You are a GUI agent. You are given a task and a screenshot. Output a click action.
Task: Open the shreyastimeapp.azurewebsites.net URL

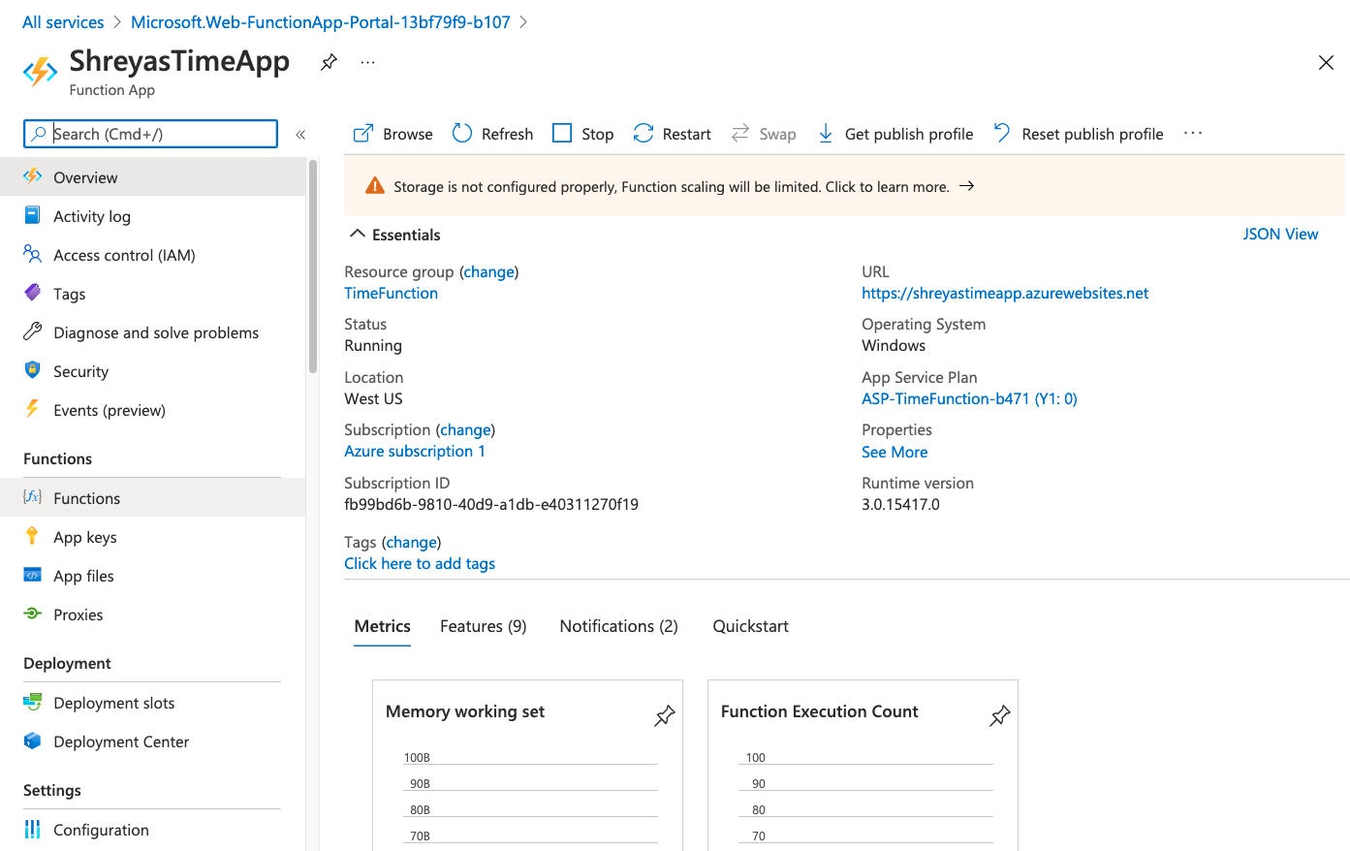[1005, 293]
